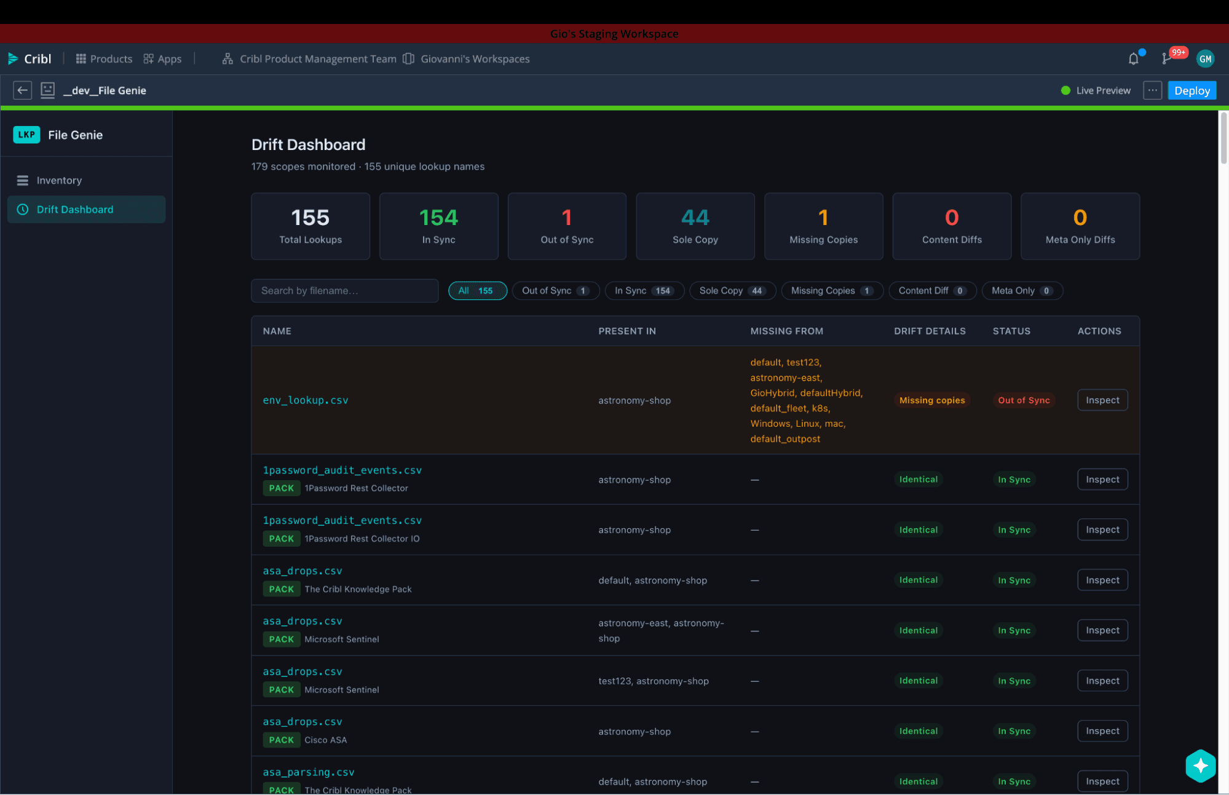
Task: Open Giovanni's Workspaces switcher
Action: pos(466,59)
